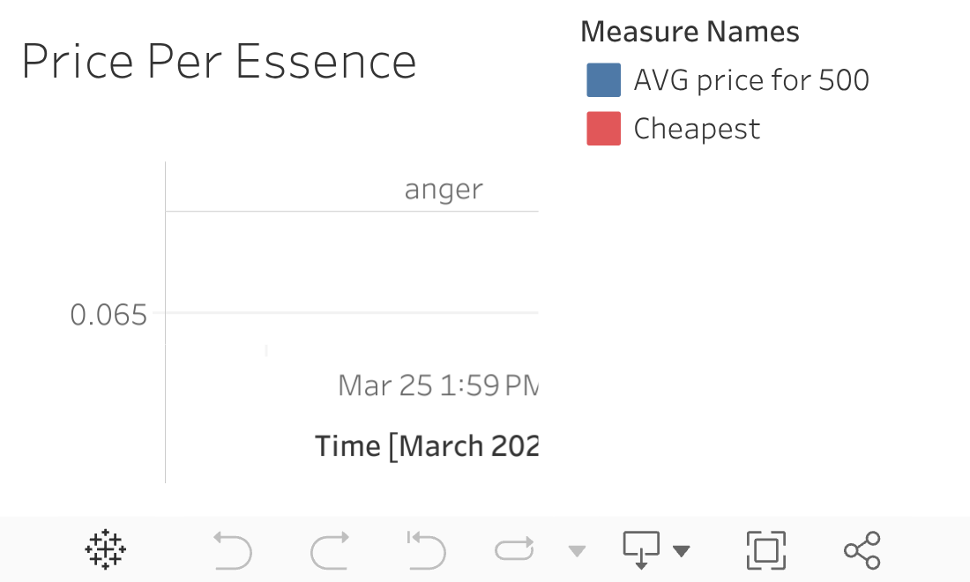
Task: Select the Cheapest legend label
Action: [697, 129]
